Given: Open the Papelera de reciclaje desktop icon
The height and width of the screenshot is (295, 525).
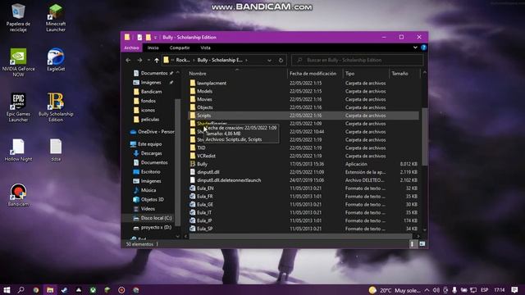Looking at the screenshot, I should coord(18,17).
